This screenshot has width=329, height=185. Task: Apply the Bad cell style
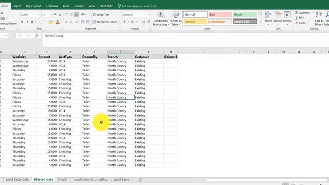pos(220,15)
